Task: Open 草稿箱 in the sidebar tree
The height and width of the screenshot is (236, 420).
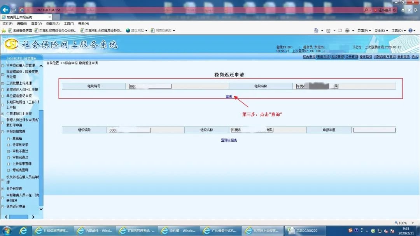Action: click(x=17, y=139)
